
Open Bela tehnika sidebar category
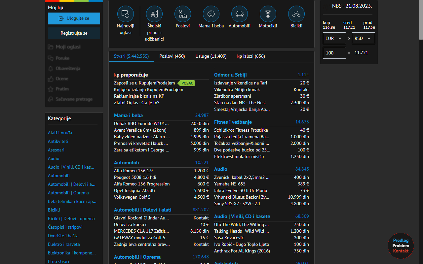pos(72,201)
